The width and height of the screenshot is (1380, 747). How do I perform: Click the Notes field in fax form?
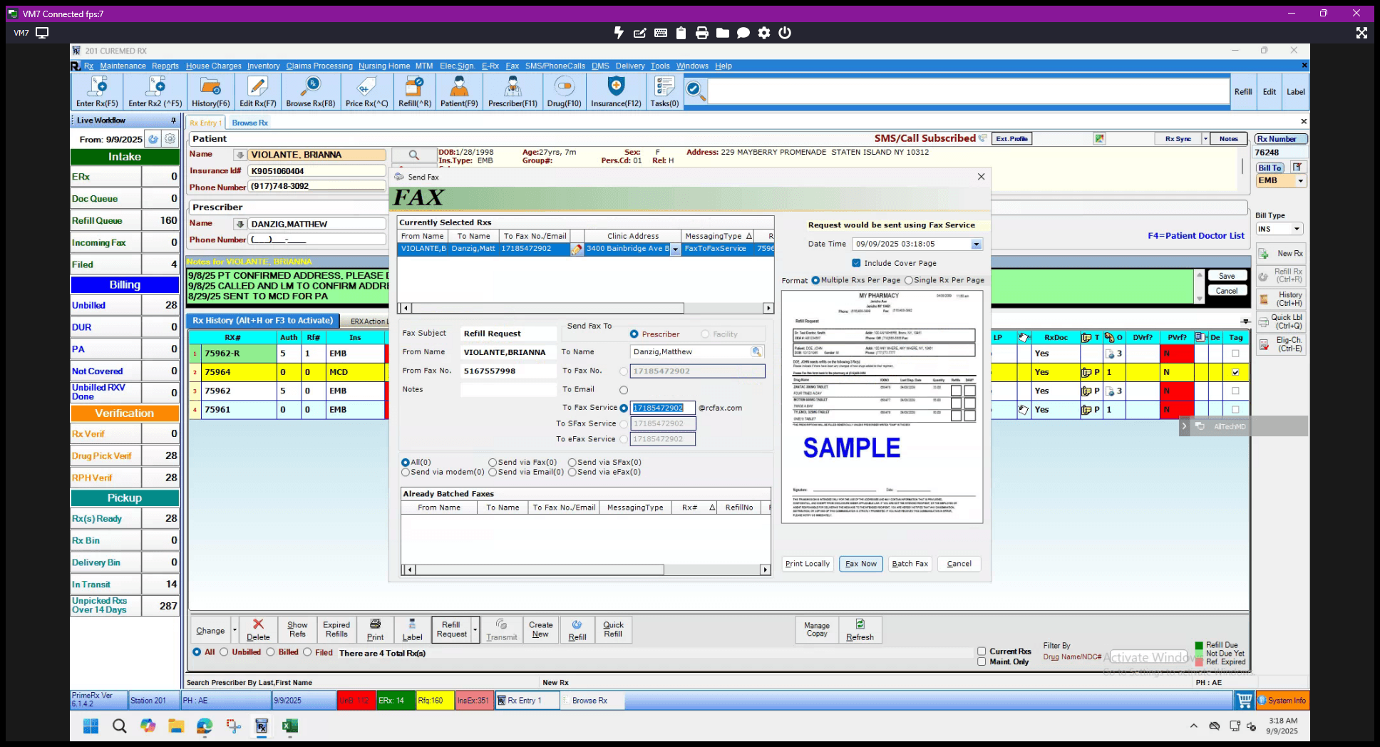(x=508, y=390)
